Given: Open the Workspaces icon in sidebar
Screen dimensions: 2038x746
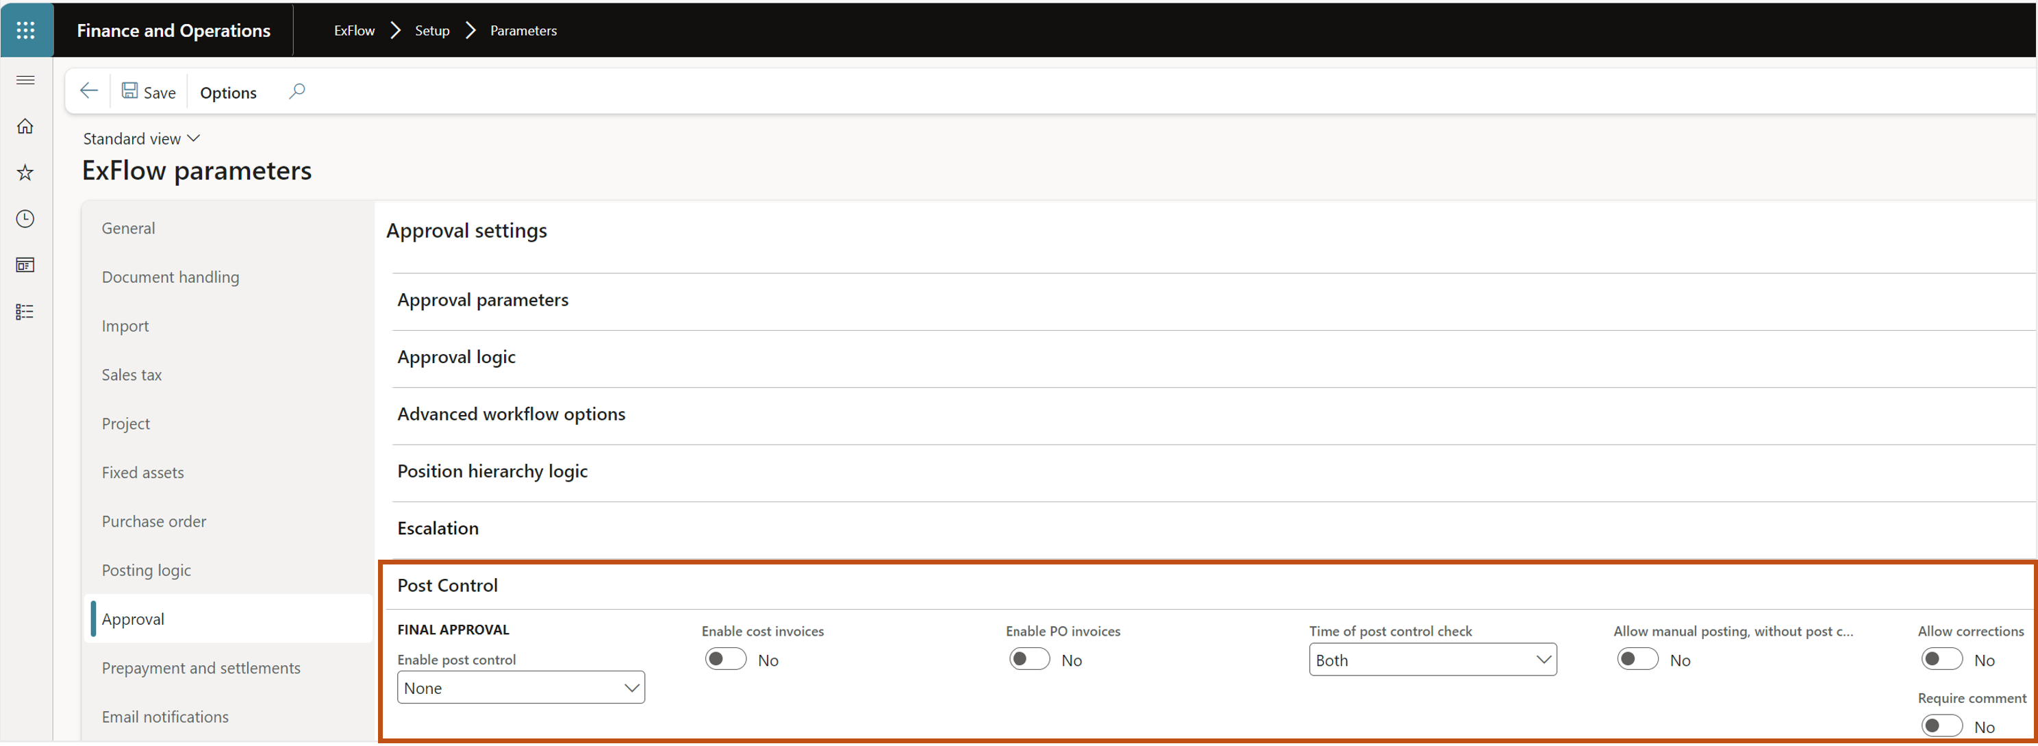Looking at the screenshot, I should pos(25,265).
